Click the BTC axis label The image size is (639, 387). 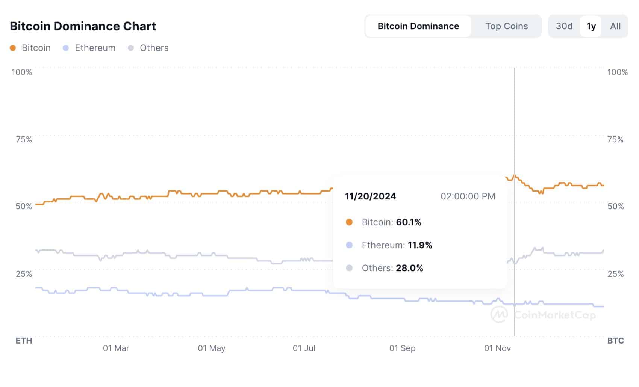(x=615, y=340)
